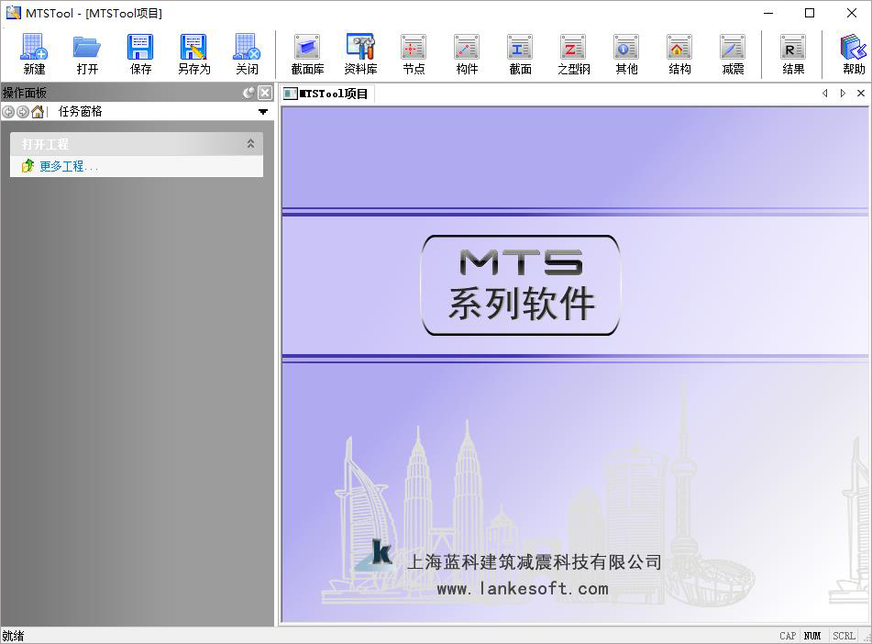Viewport: 872px width, 644px height.
Task: Open the Z型钢 steel tool
Action: (573, 54)
